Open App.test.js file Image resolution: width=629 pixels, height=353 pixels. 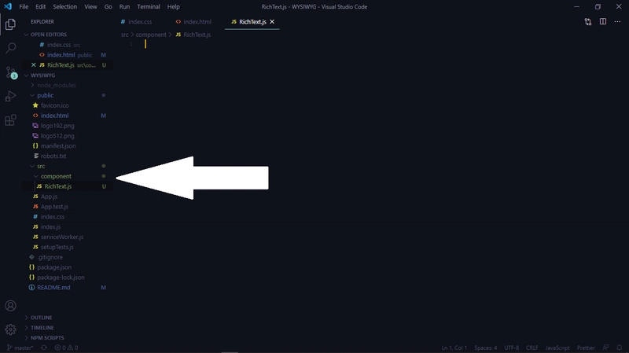54,207
